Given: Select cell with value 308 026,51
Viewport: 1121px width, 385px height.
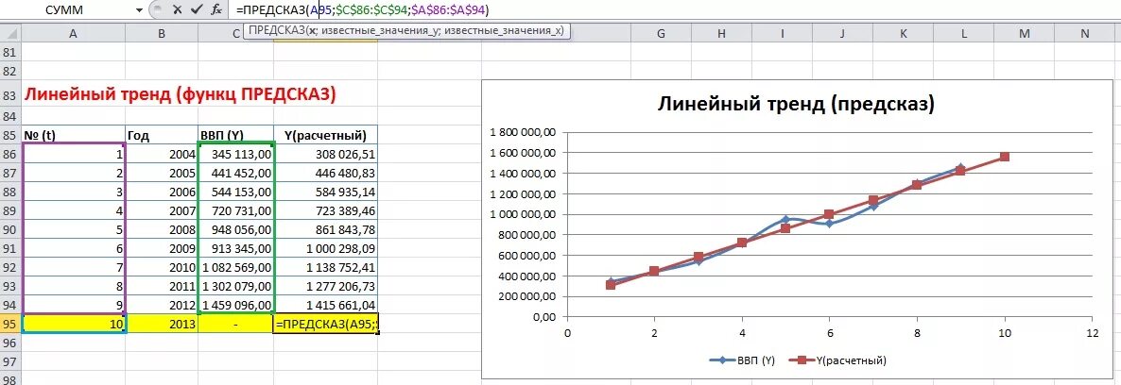Looking at the screenshot, I should coord(326,154).
